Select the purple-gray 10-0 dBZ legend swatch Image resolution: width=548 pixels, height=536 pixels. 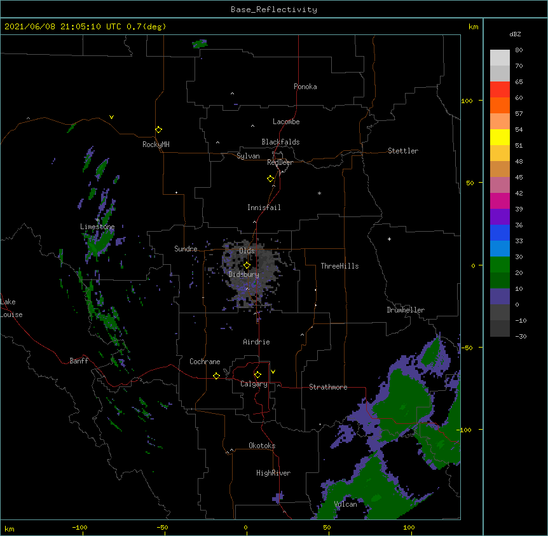pyautogui.click(x=500, y=297)
